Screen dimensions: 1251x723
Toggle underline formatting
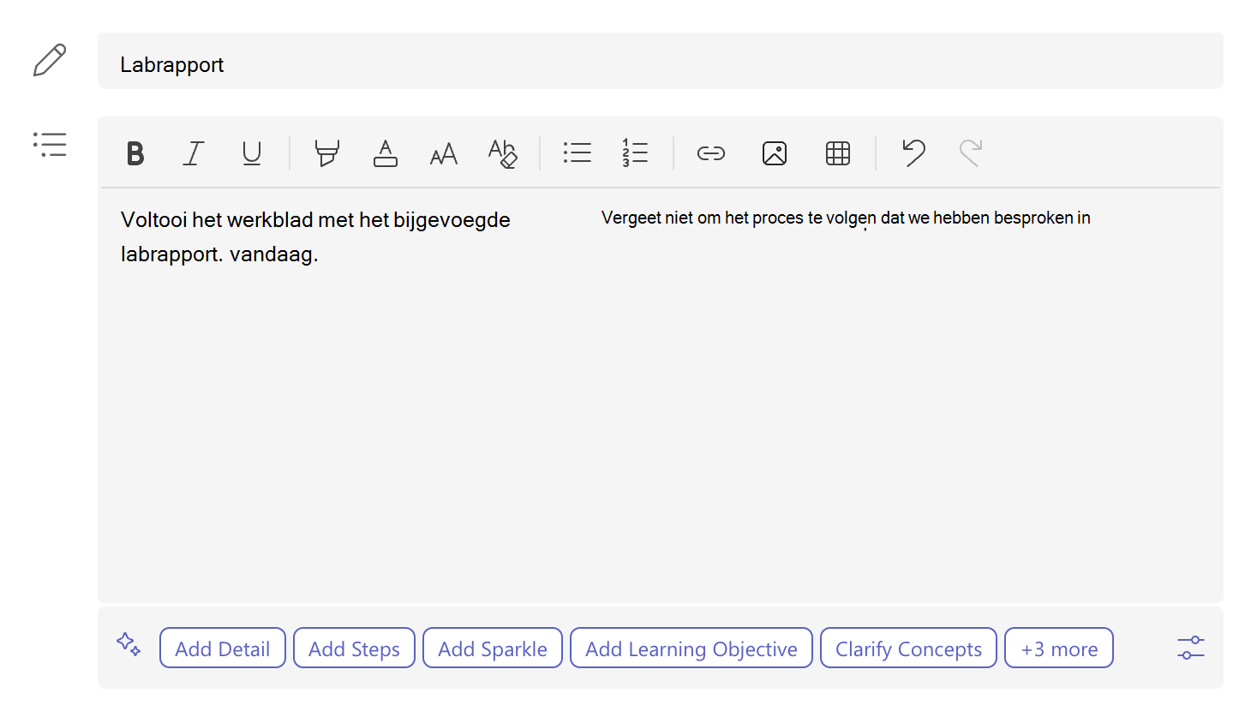(x=251, y=153)
